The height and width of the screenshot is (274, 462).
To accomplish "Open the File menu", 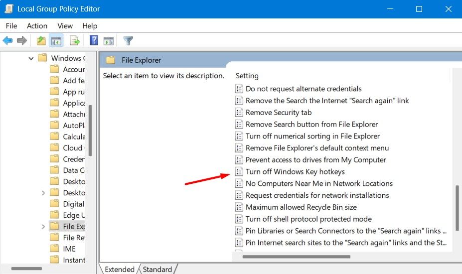I will (x=11, y=26).
